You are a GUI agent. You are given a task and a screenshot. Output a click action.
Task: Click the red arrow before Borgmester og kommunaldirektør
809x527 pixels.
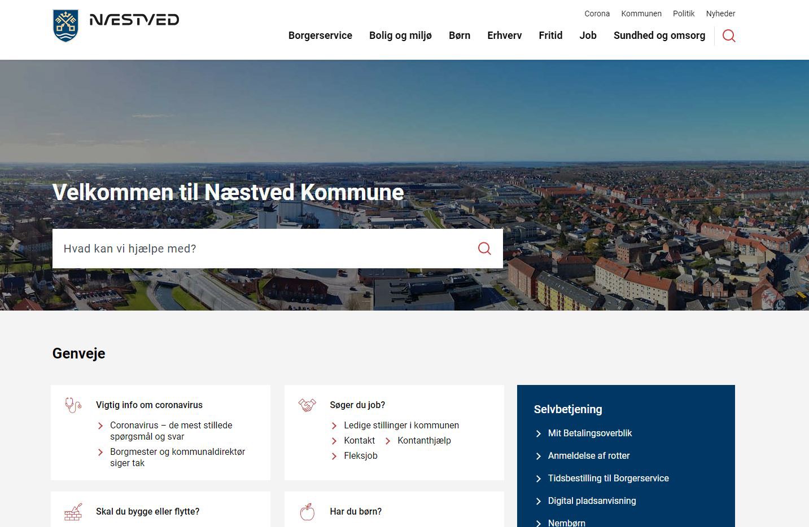pyautogui.click(x=100, y=453)
